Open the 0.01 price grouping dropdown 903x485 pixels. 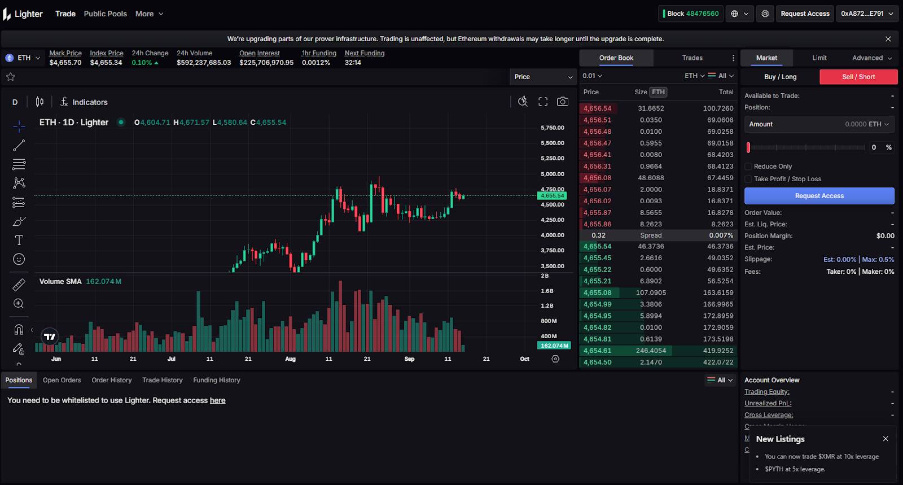coord(593,76)
